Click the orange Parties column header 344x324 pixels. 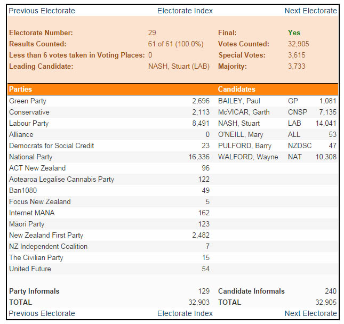coord(21,89)
